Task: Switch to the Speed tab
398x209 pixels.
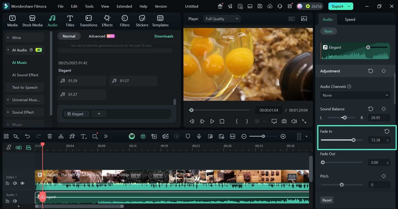Action: [350, 19]
